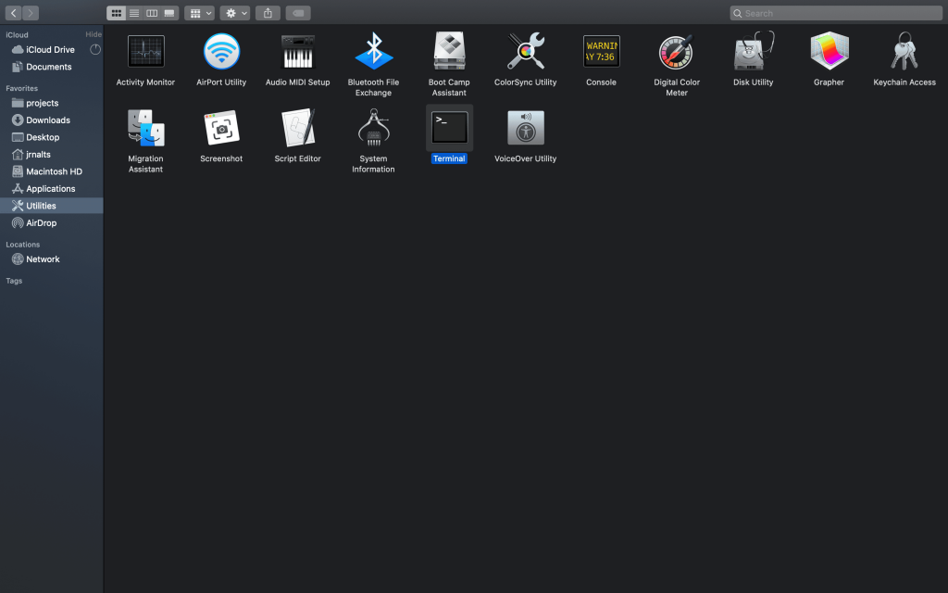Screen dimensions: 948x593
Task: Select Utilities in the sidebar
Action: [x=52, y=206]
